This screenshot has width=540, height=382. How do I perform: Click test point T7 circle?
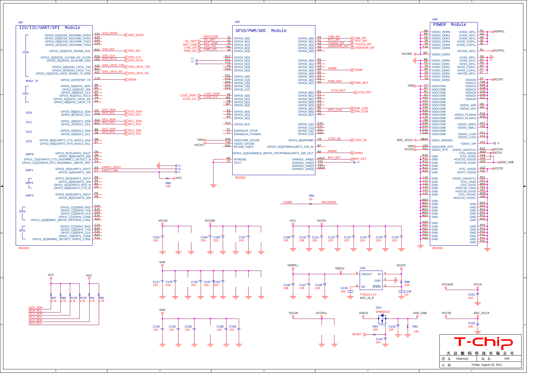pyautogui.click(x=176, y=172)
